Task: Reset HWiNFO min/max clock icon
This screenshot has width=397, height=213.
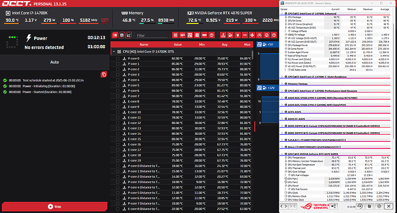Action: [x=360, y=206]
